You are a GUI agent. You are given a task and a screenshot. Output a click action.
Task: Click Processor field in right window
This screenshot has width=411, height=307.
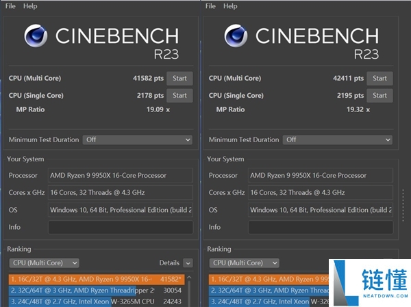(x=321, y=175)
